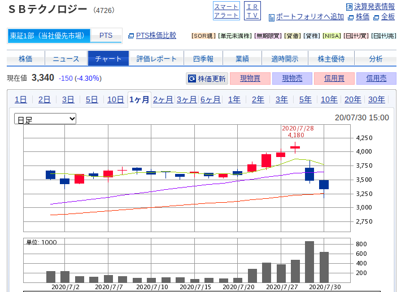Add stock via ポートフォリオへ追加

[x=310, y=17]
